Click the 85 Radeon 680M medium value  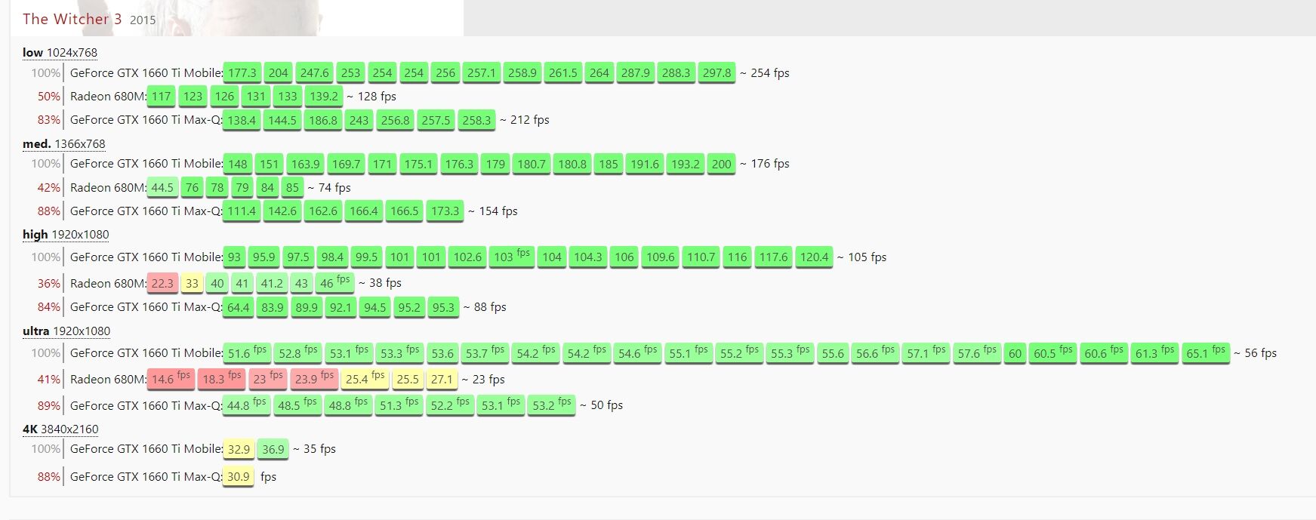tap(292, 187)
